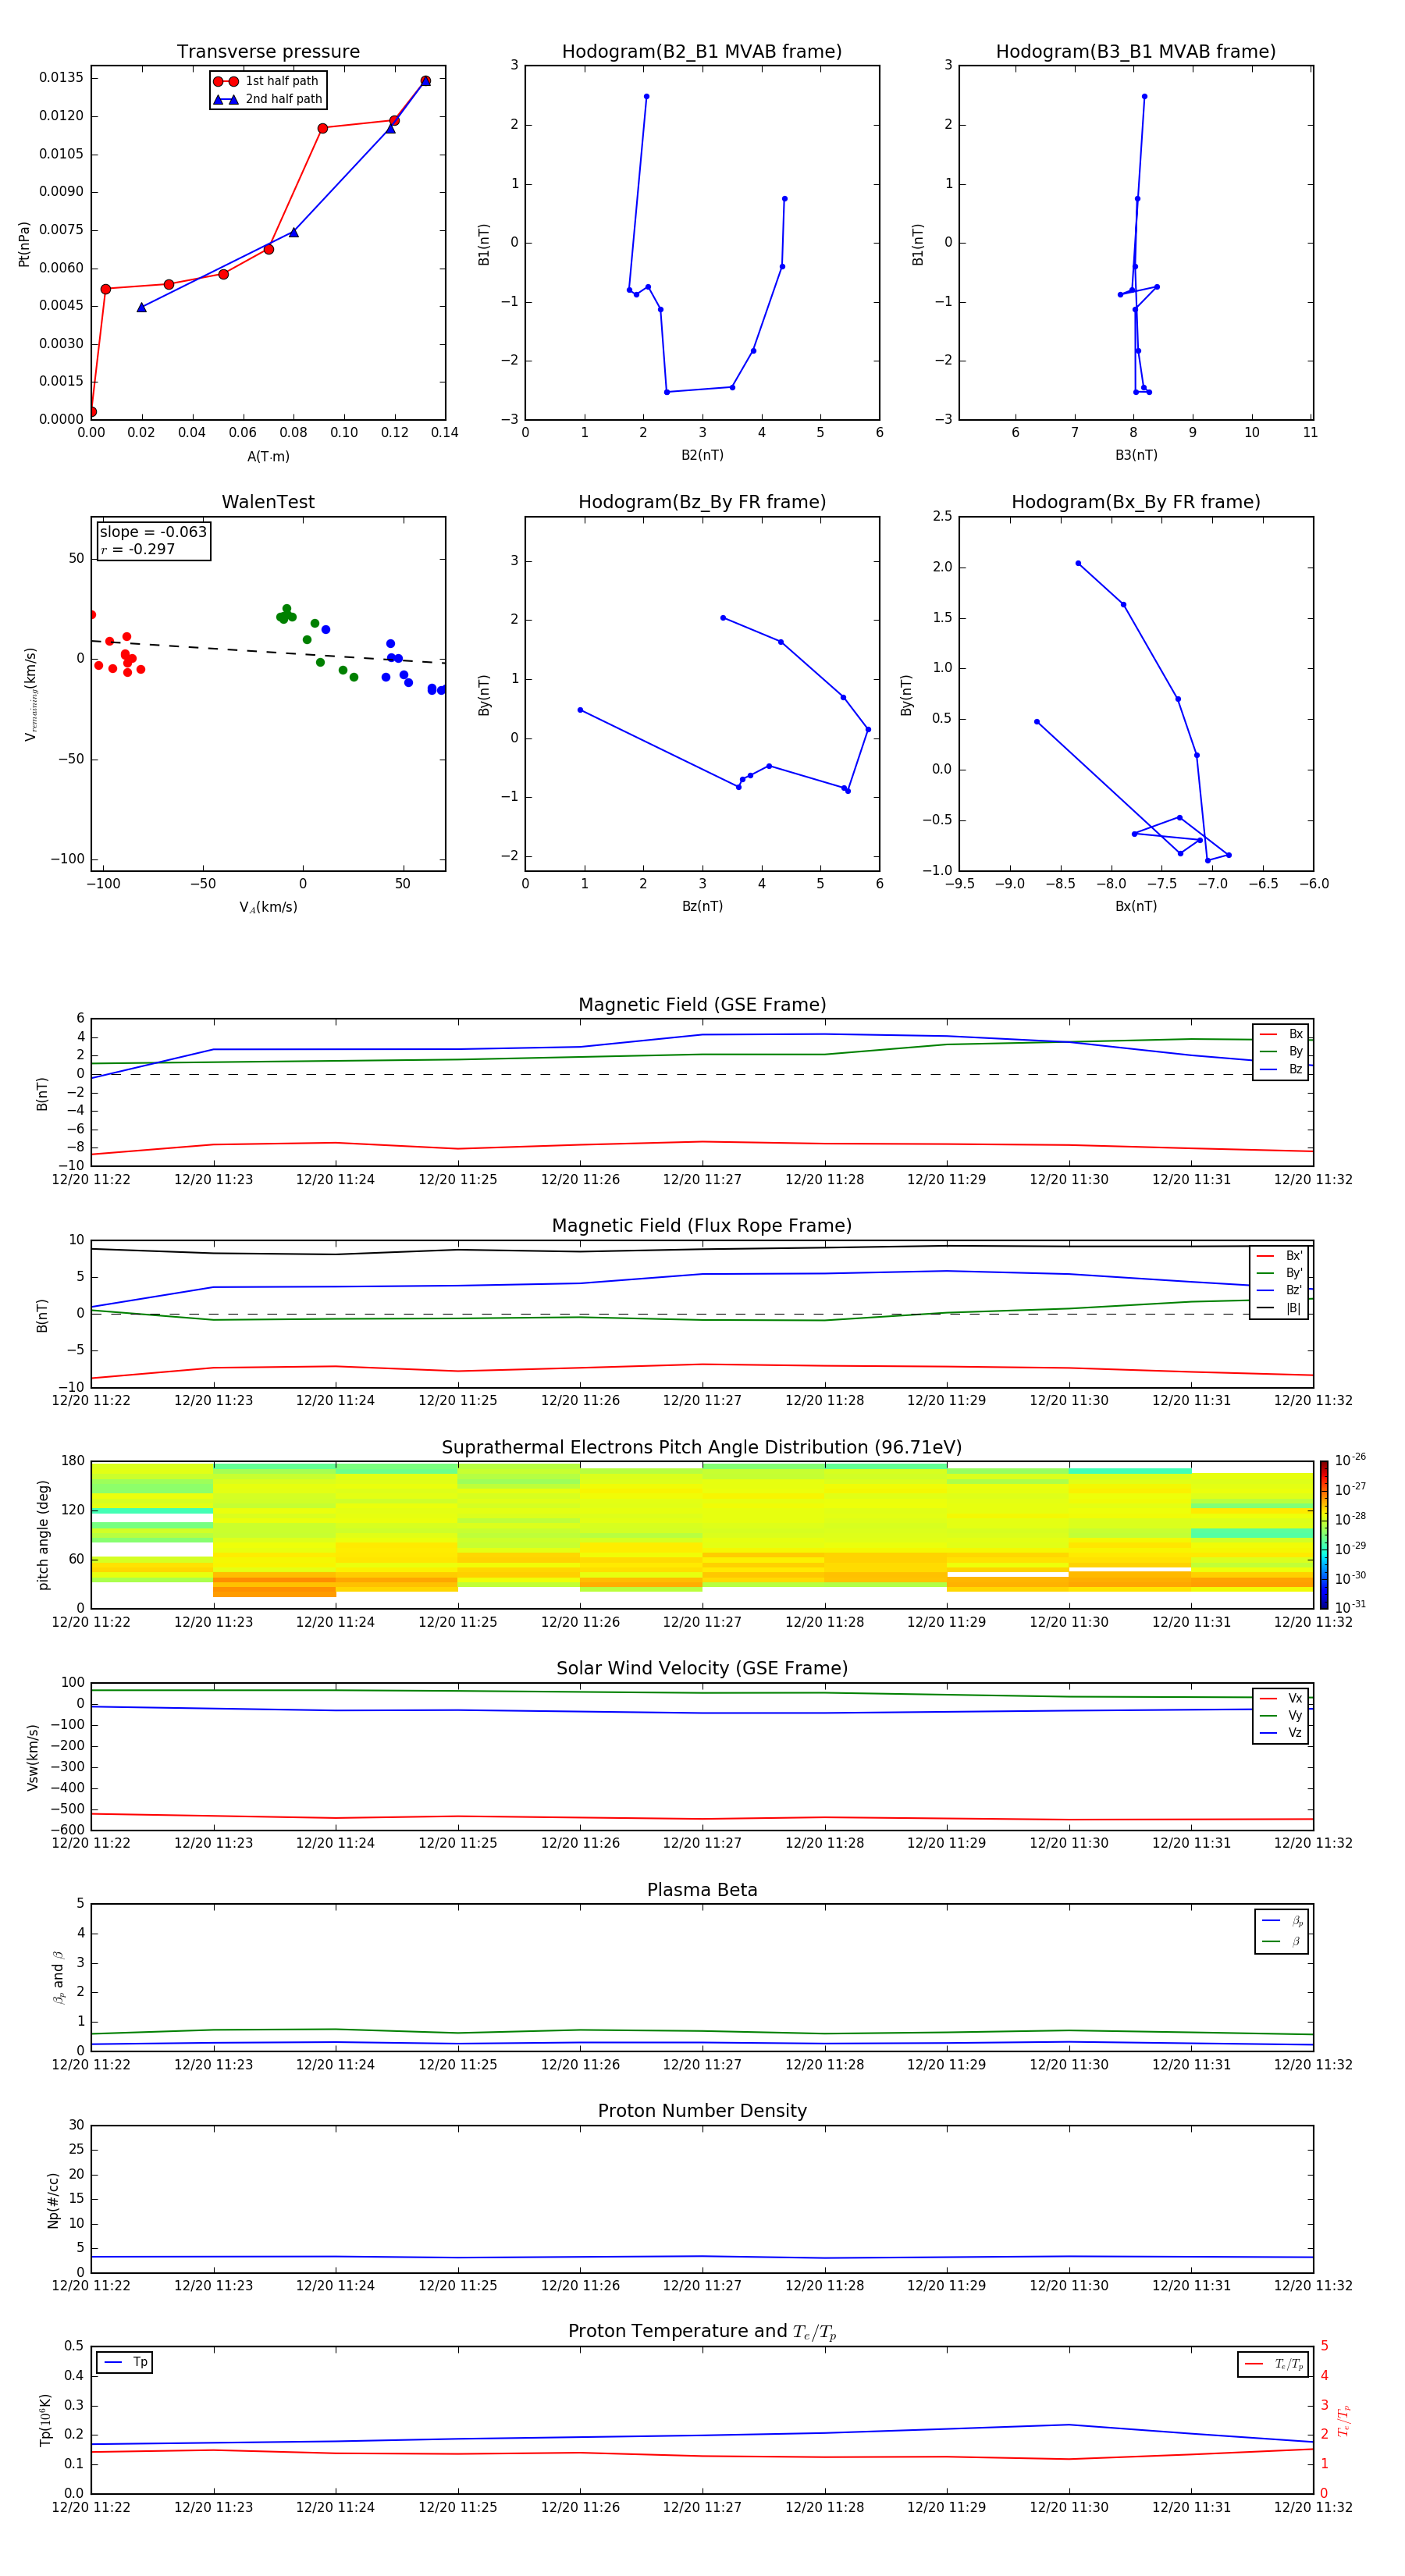
Task: Click the 'Hodogram(B2_B1 MVAB frame)' title
Action: 702,52
